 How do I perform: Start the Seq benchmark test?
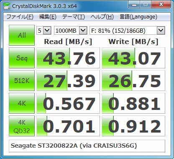point(22,58)
